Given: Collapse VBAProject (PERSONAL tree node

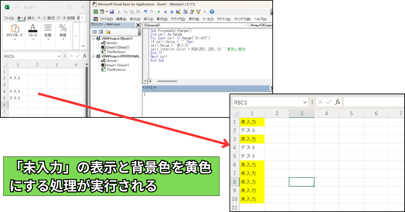Looking at the screenshot, I should point(93,57).
